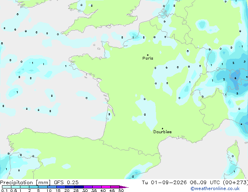Select the 'Precipitation [mm]' title text

pyautogui.click(x=25, y=183)
